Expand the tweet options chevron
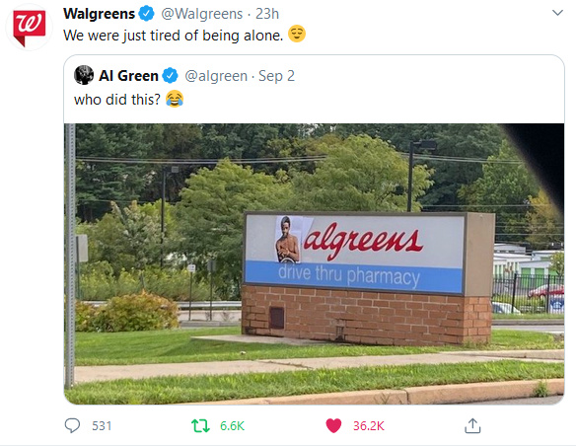 tap(557, 13)
